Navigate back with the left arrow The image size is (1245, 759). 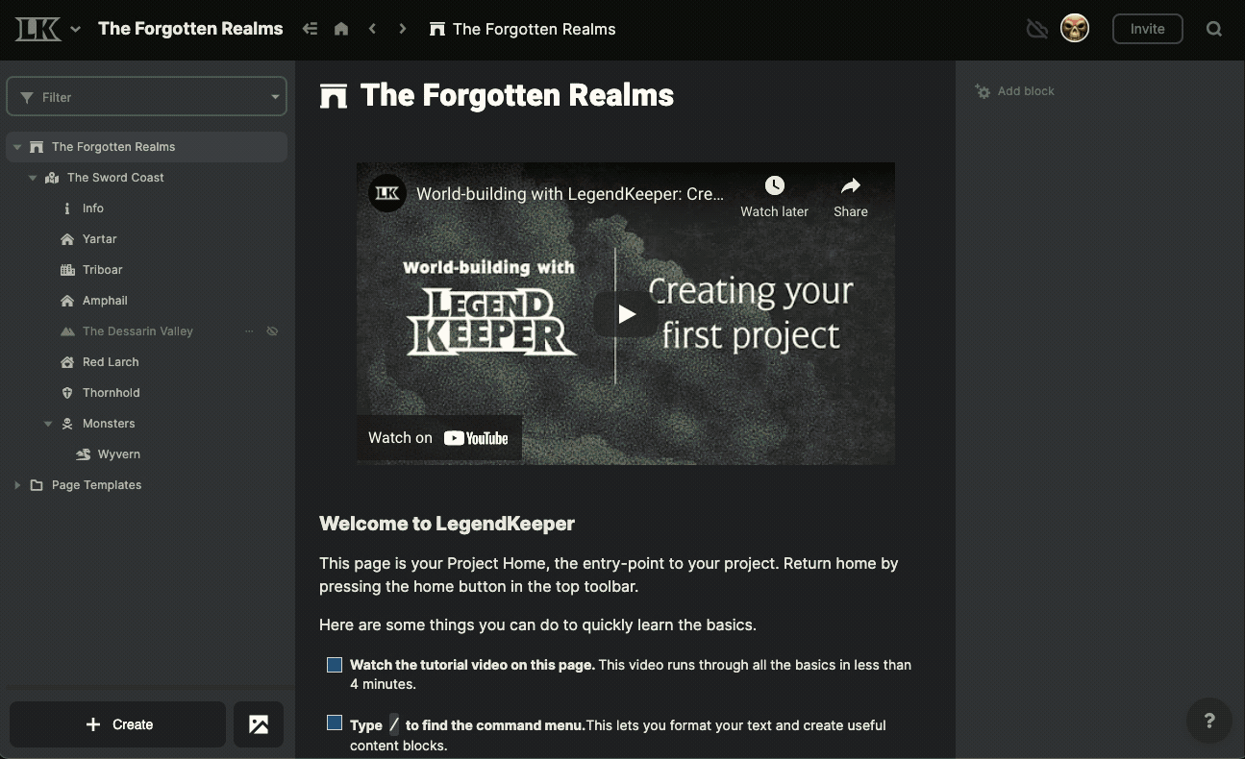pos(372,29)
